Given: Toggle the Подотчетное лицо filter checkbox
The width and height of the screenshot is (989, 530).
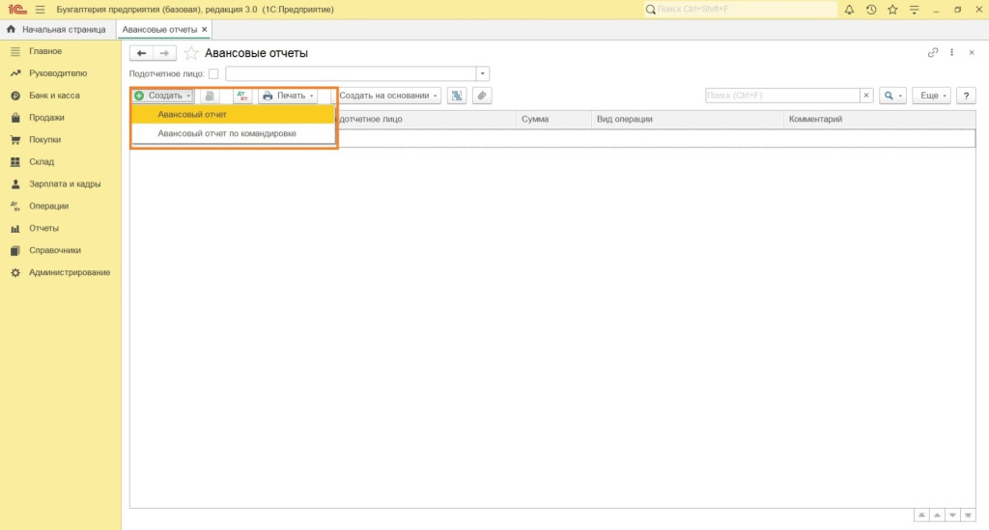Looking at the screenshot, I should [213, 73].
